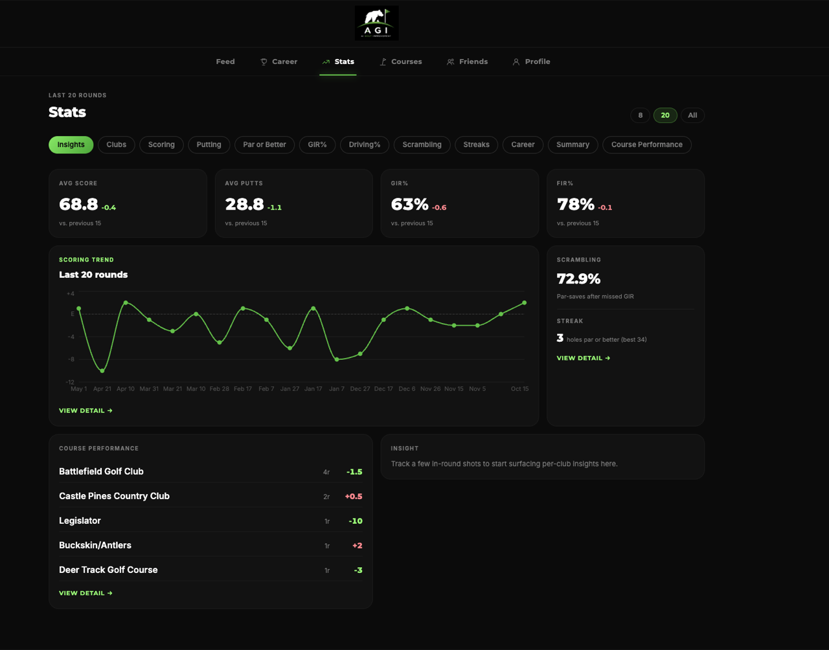Click the Legislator course row

coord(210,521)
